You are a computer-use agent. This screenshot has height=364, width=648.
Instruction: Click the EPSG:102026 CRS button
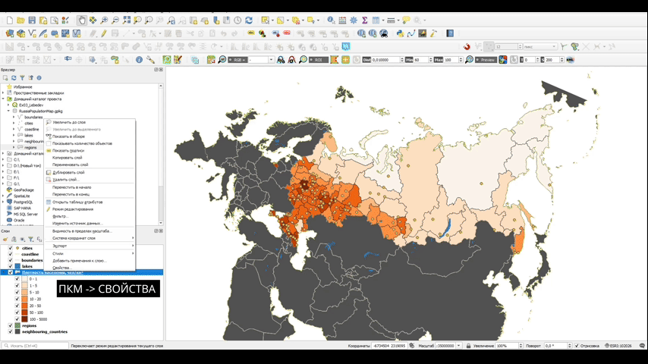coord(617,346)
